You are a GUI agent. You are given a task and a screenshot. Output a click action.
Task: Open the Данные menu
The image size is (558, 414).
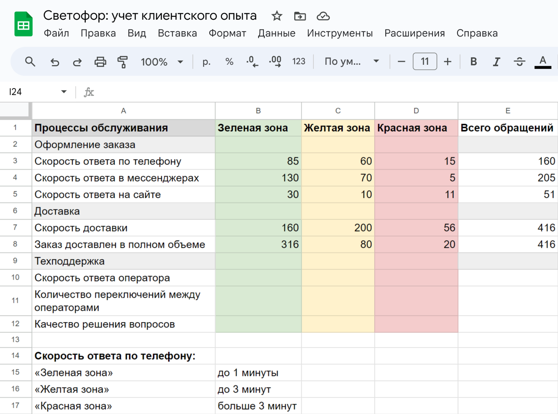pyautogui.click(x=277, y=33)
